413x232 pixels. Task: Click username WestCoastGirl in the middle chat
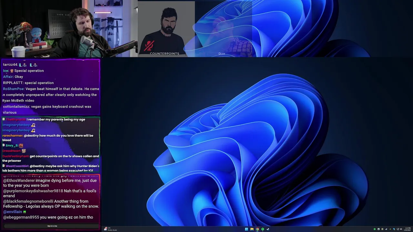(x=17, y=166)
